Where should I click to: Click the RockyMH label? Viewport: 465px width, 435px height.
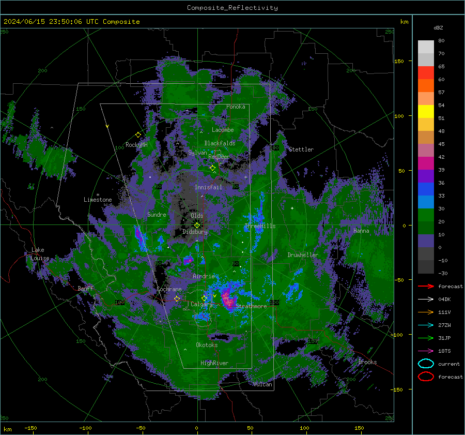coord(136,145)
